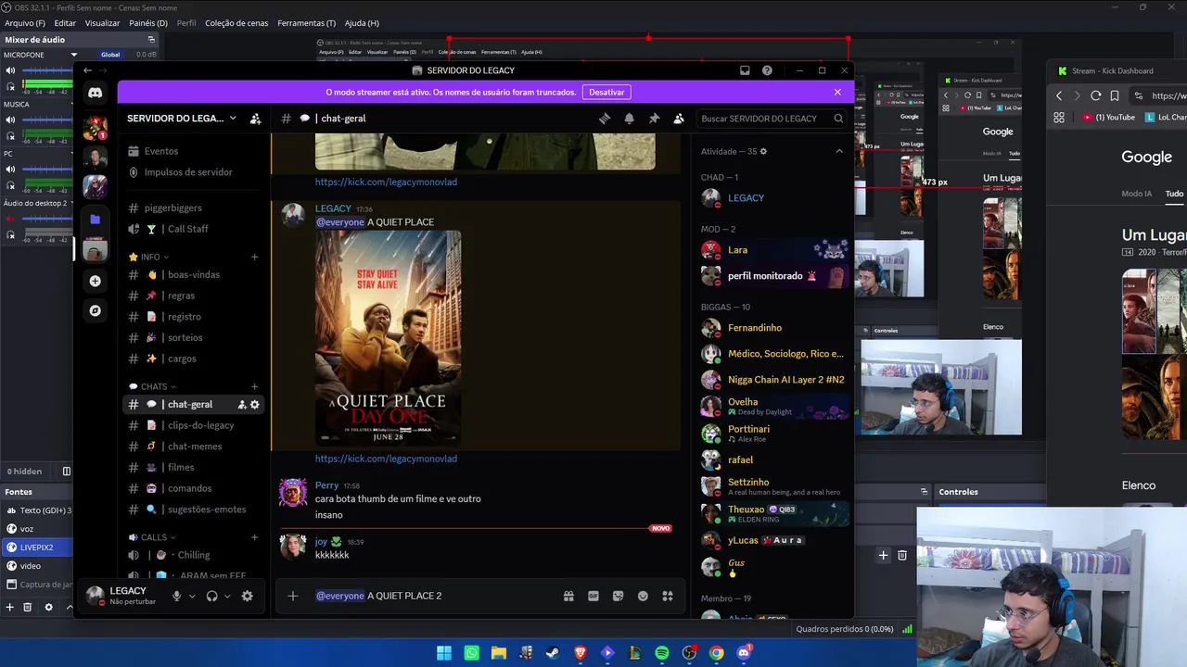Adjust the PC volume slider
The image size is (1187, 667).
46,170
